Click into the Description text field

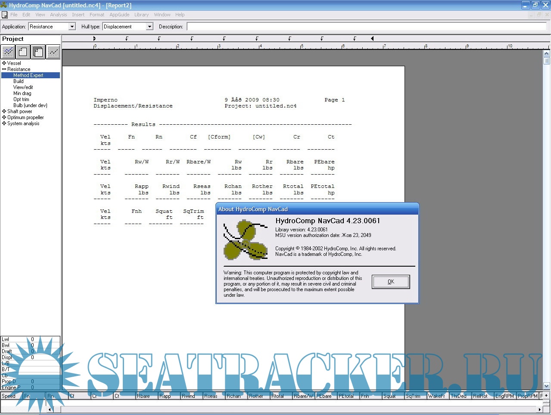click(x=366, y=27)
